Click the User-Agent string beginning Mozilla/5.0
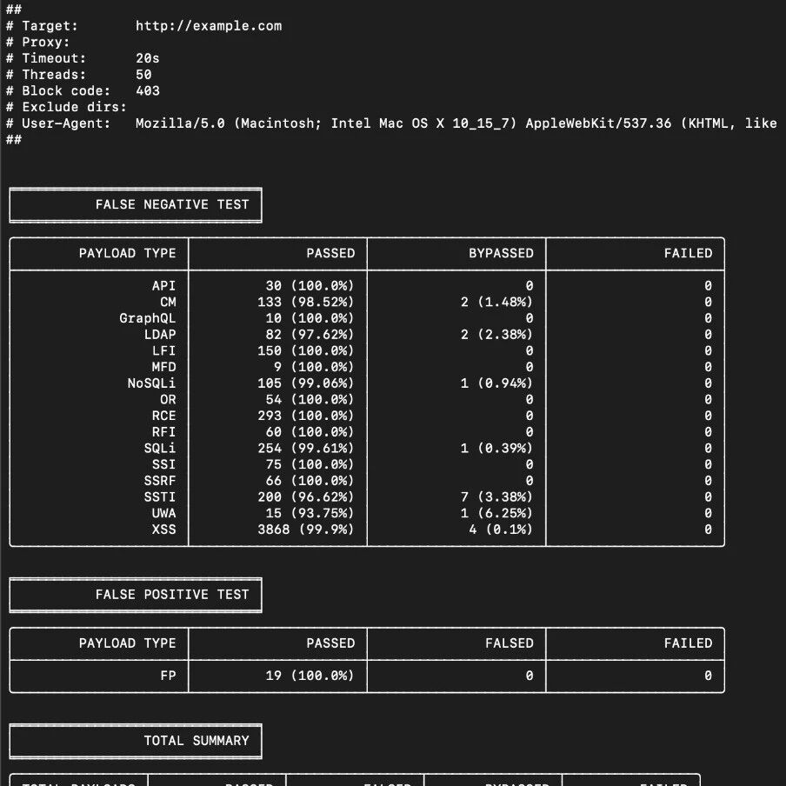The width and height of the screenshot is (786, 786). pos(456,123)
